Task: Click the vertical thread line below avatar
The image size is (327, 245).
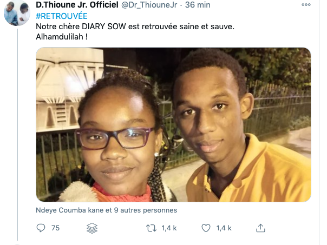Action: click(x=17, y=135)
